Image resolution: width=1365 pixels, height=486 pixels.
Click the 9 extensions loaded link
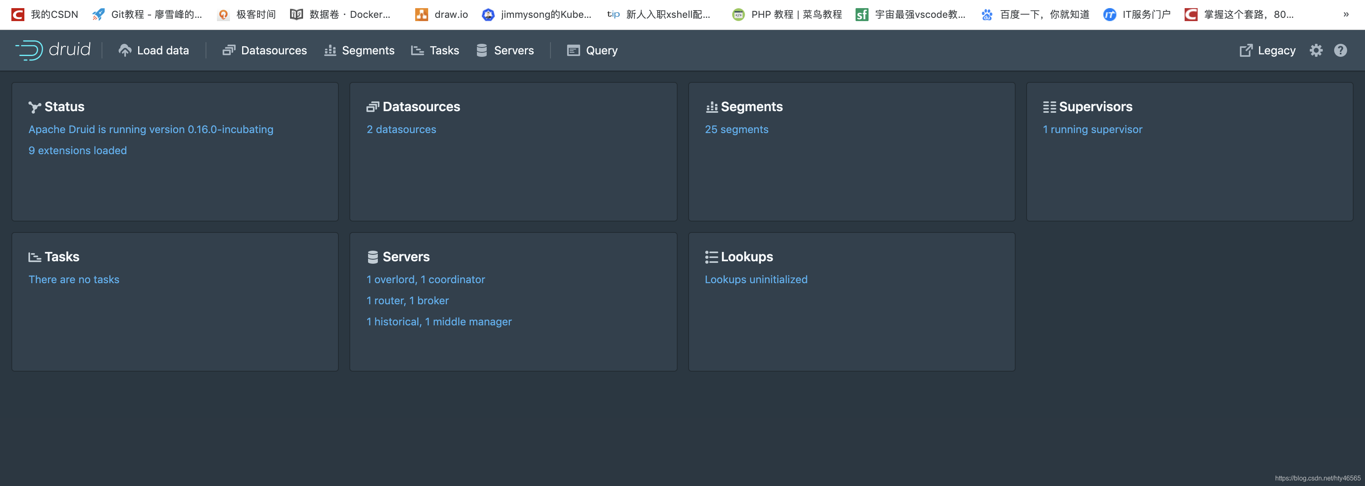(x=77, y=151)
